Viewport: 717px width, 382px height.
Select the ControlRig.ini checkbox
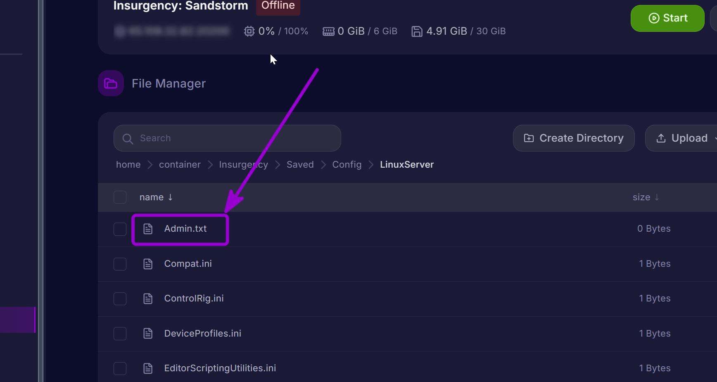(120, 299)
